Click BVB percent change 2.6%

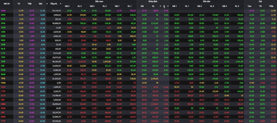point(166,15)
